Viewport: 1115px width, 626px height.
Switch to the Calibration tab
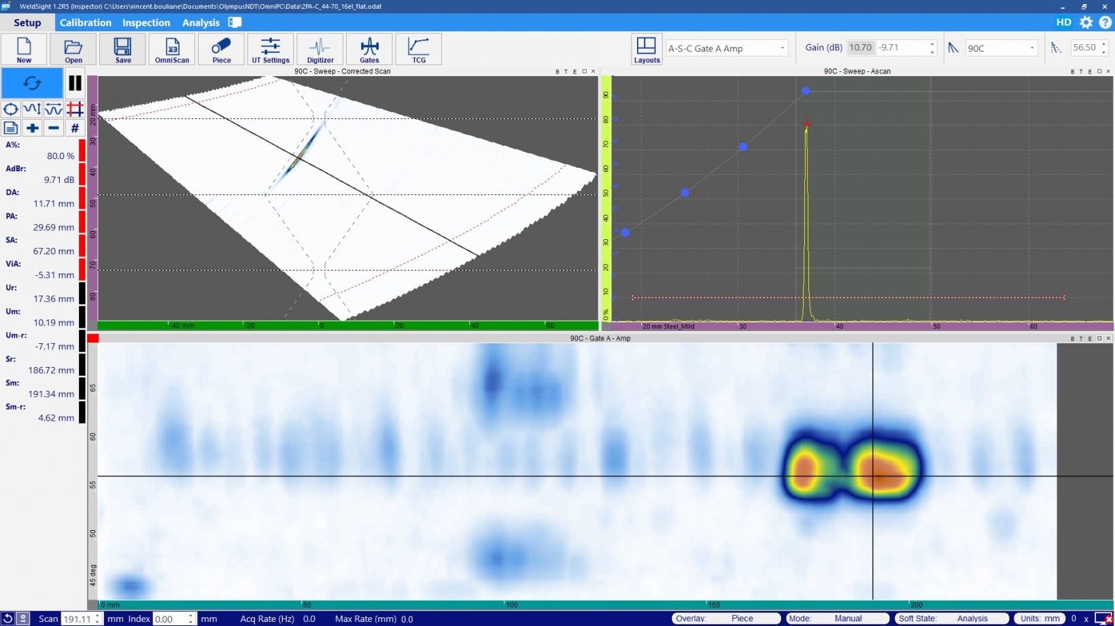pos(86,22)
